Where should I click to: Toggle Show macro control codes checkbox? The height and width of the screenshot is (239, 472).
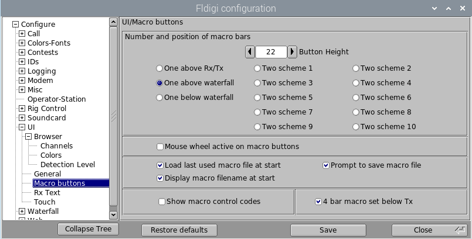[x=162, y=202]
